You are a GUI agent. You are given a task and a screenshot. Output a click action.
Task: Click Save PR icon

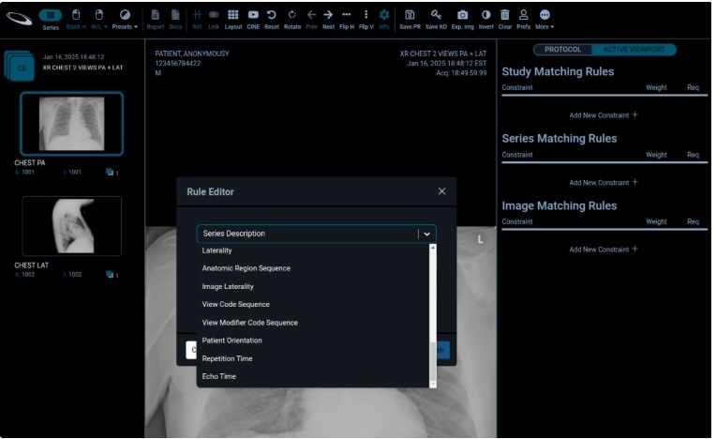coord(410,19)
